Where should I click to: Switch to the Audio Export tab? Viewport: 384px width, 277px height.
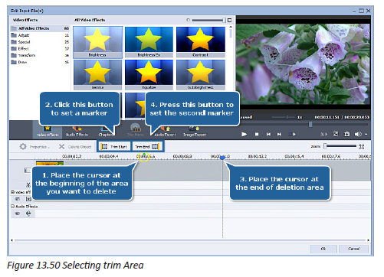coord(165,132)
